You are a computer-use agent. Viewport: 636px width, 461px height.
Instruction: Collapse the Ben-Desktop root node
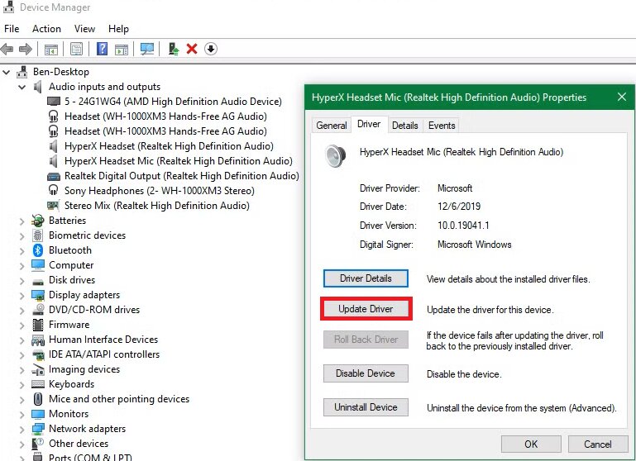click(x=7, y=72)
